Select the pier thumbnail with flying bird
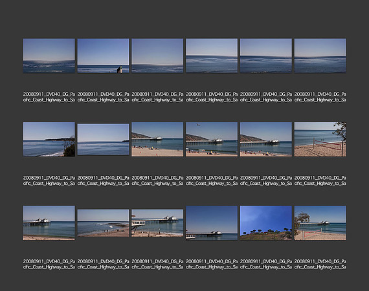The image size is (369, 291). click(x=212, y=139)
